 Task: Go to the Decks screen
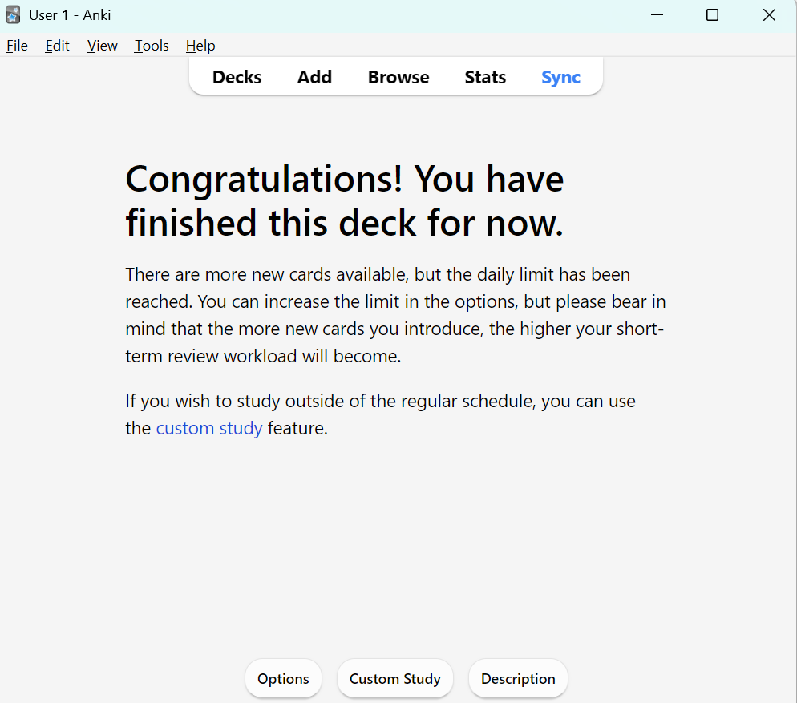point(237,77)
